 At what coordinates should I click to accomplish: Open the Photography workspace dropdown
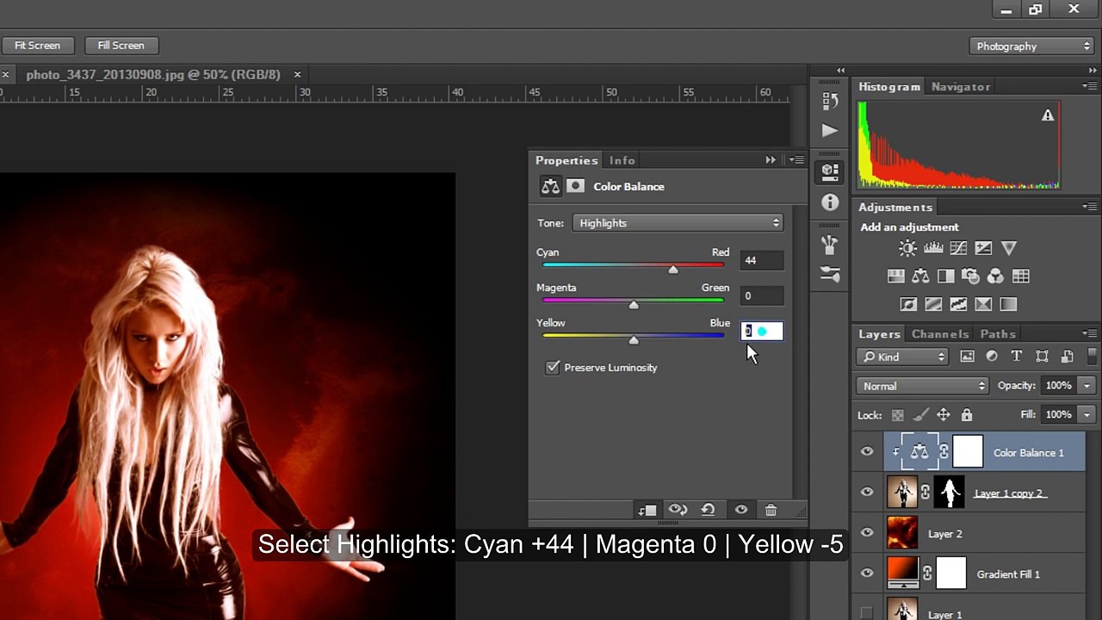click(x=1031, y=46)
